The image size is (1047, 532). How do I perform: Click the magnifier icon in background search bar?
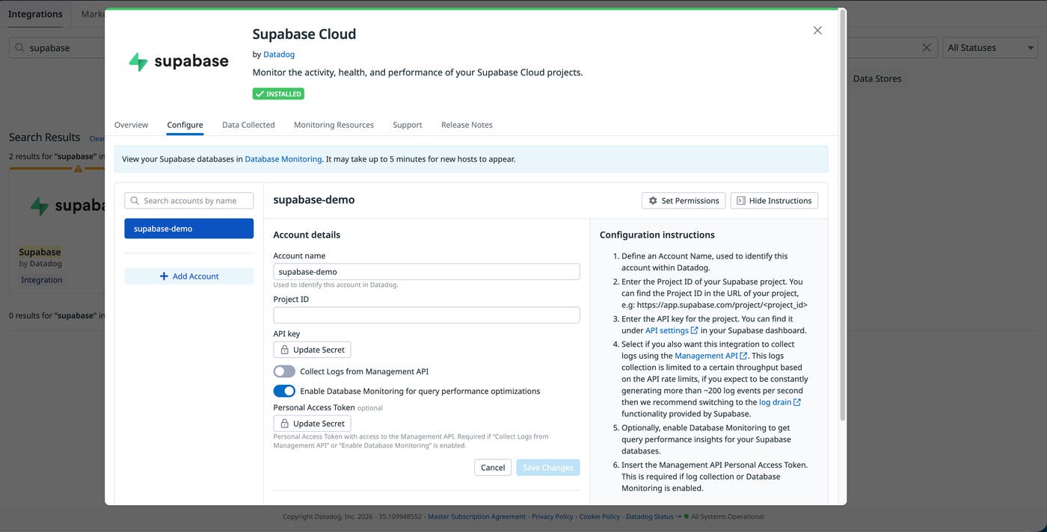[x=19, y=48]
